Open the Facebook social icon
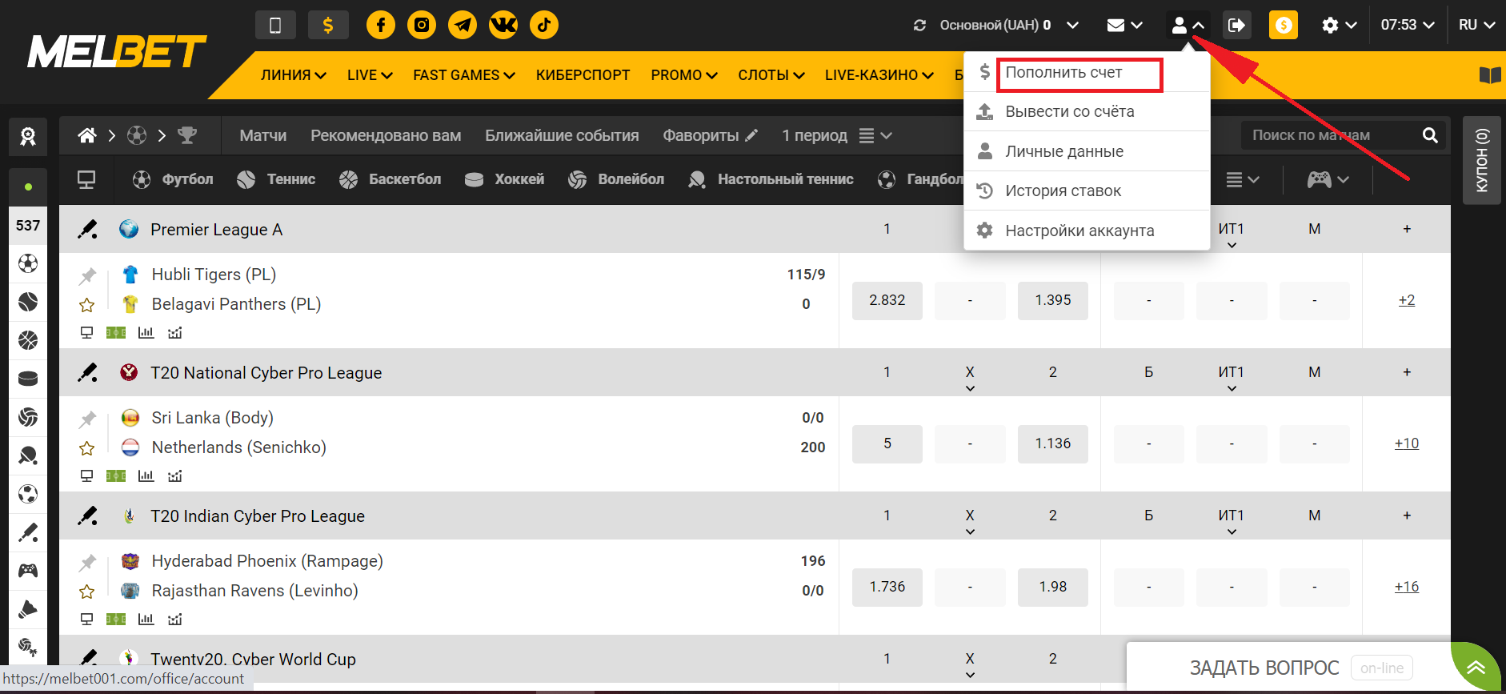This screenshot has width=1506, height=694. [381, 25]
